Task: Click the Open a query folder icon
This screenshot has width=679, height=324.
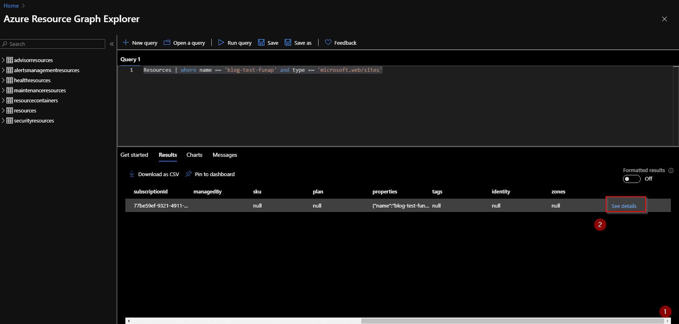Action: [x=167, y=42]
